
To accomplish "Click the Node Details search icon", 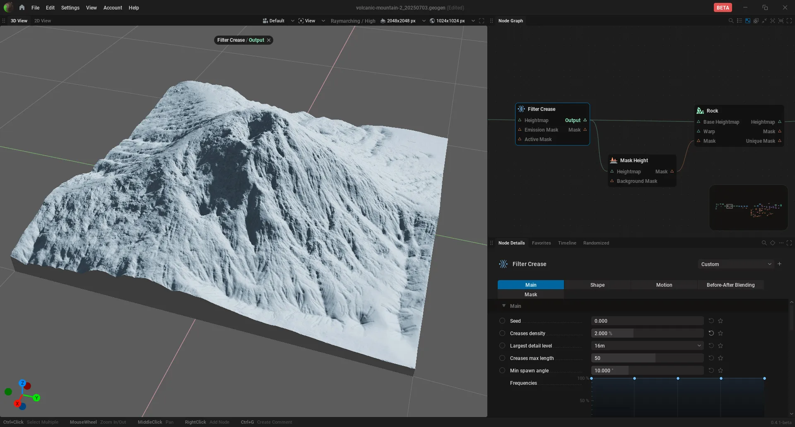I will tap(764, 243).
